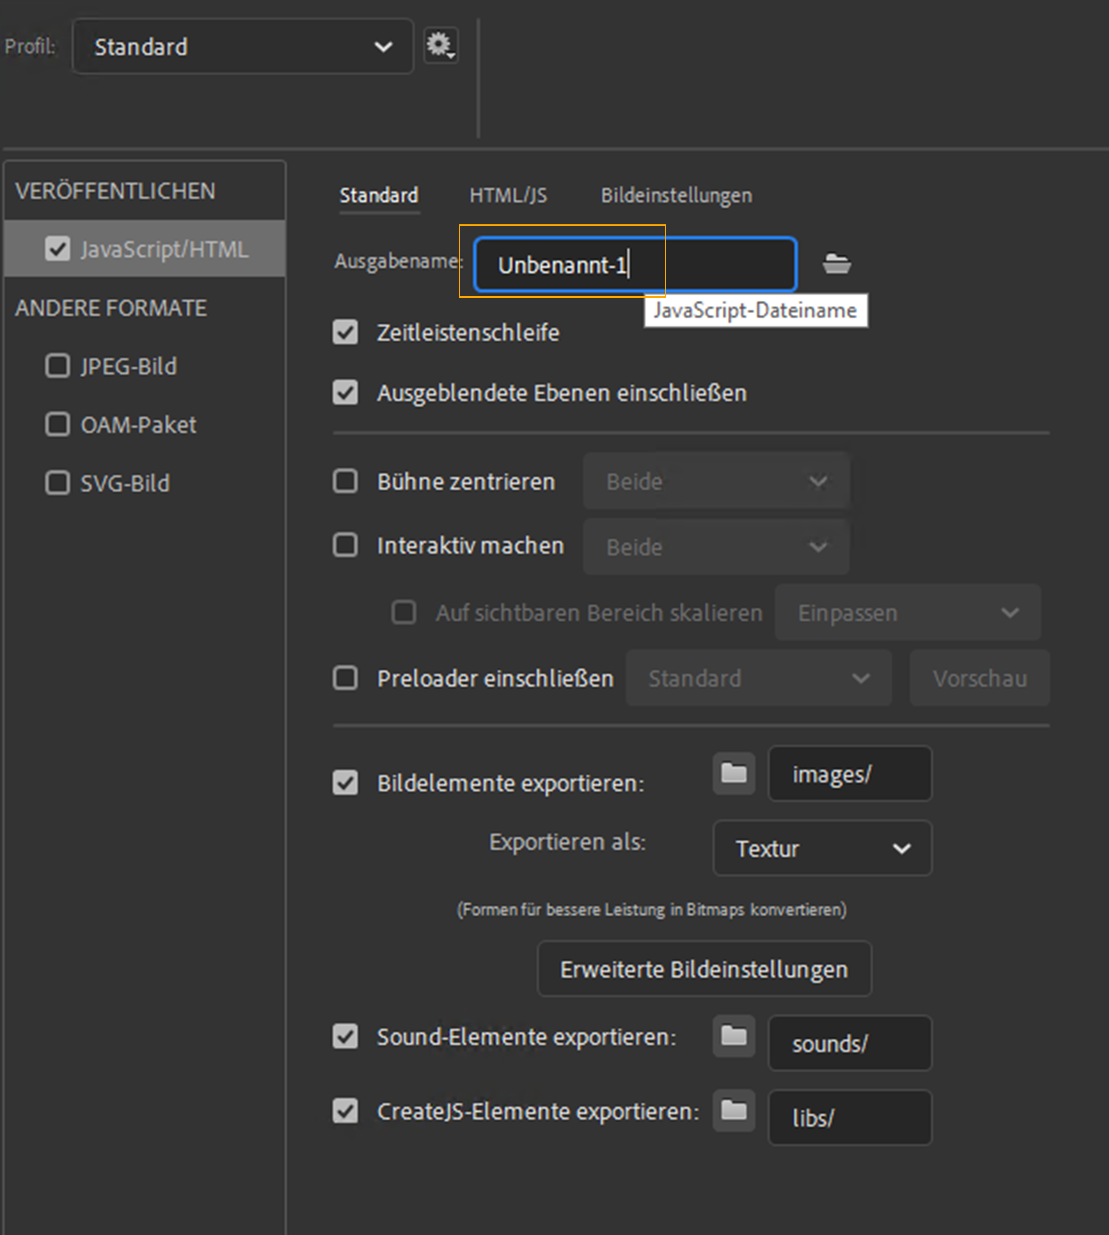This screenshot has height=1235, width=1109.
Task: Click the folder icon beside libs/ field
Action: tap(734, 1110)
